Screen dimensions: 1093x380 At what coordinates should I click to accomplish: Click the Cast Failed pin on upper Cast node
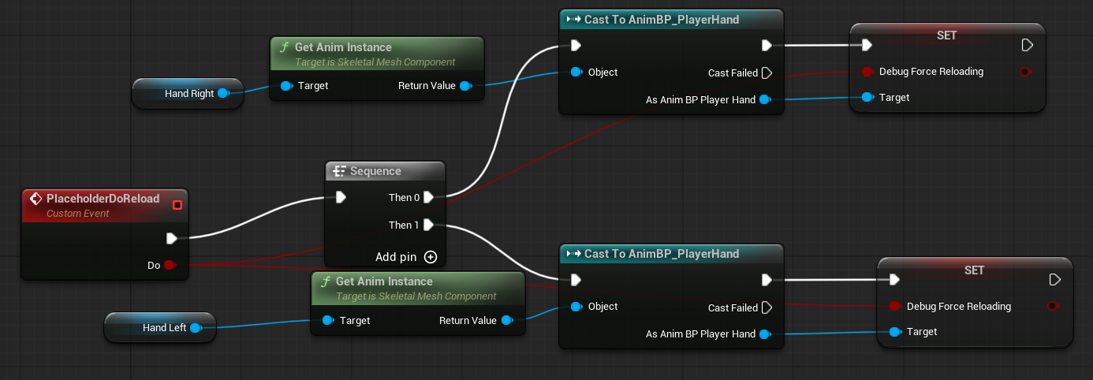[x=766, y=73]
